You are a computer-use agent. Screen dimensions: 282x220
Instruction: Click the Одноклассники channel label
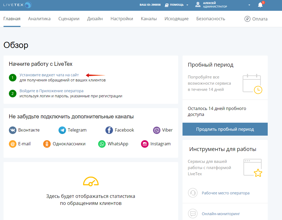69,144
